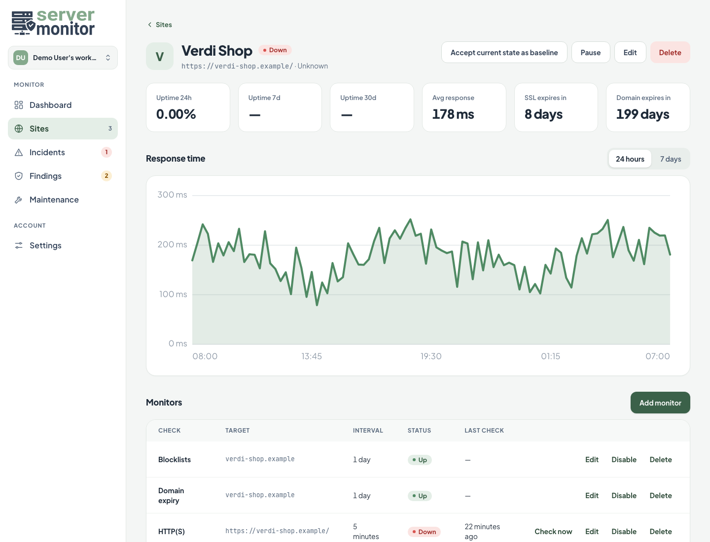Click the server monitor logo
The image size is (710, 542).
53,23
